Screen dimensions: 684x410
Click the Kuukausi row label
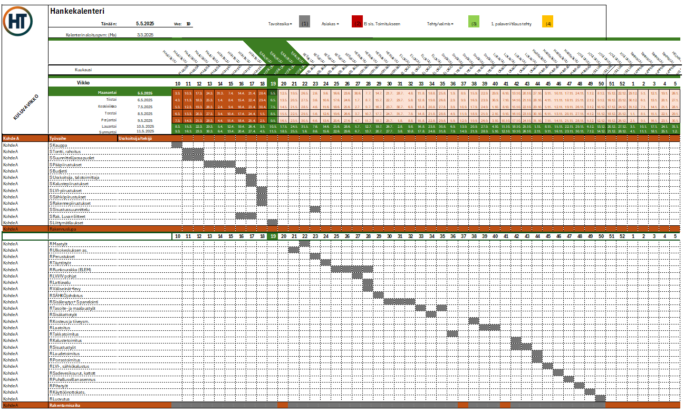[84, 69]
